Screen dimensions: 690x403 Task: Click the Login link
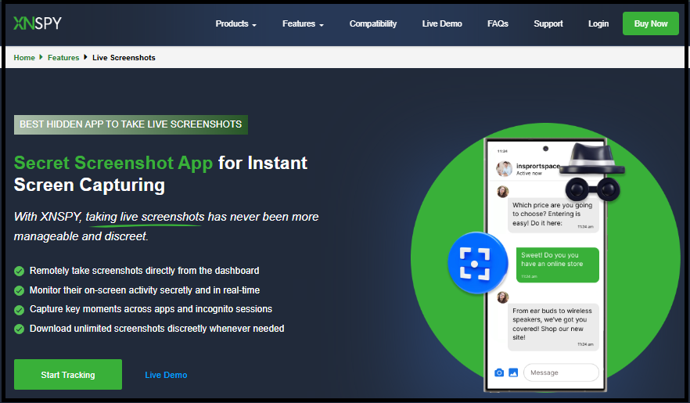[598, 23]
